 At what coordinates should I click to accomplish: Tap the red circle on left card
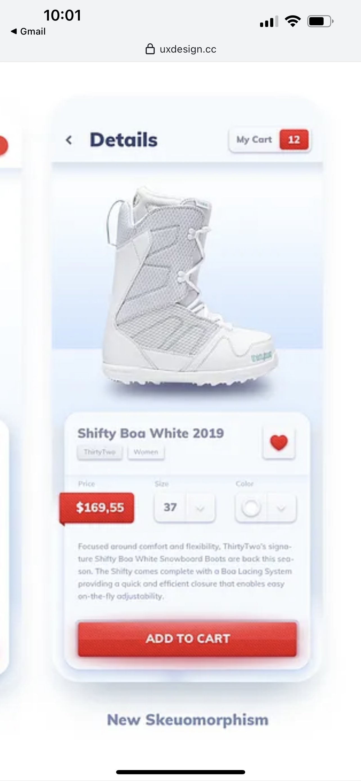tap(3, 146)
